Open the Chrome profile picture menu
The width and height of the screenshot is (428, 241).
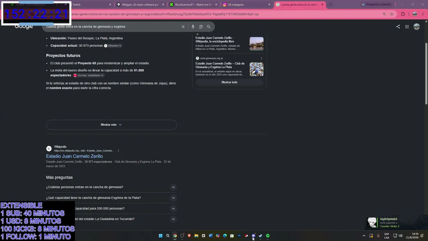coord(415,14)
